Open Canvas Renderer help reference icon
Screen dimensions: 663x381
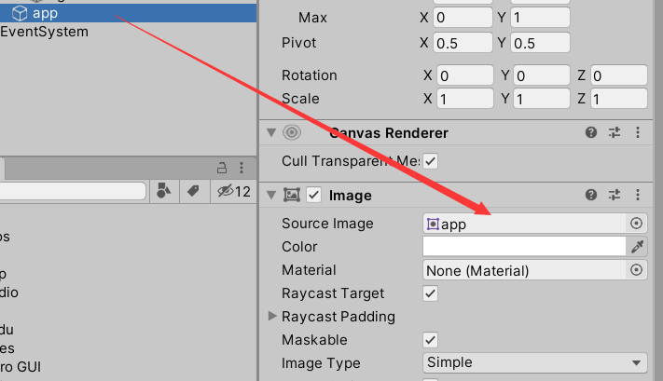click(591, 132)
